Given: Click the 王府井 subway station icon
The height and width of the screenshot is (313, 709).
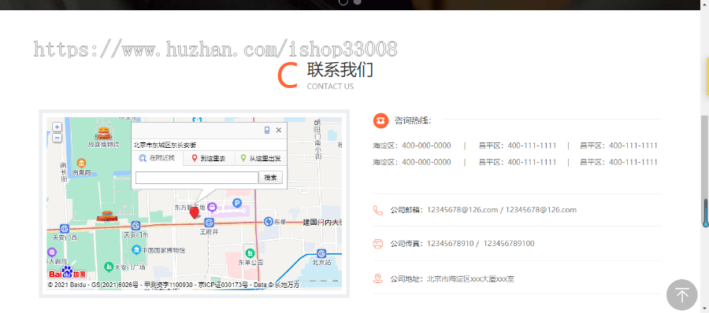Looking at the screenshot, I should click(209, 223).
